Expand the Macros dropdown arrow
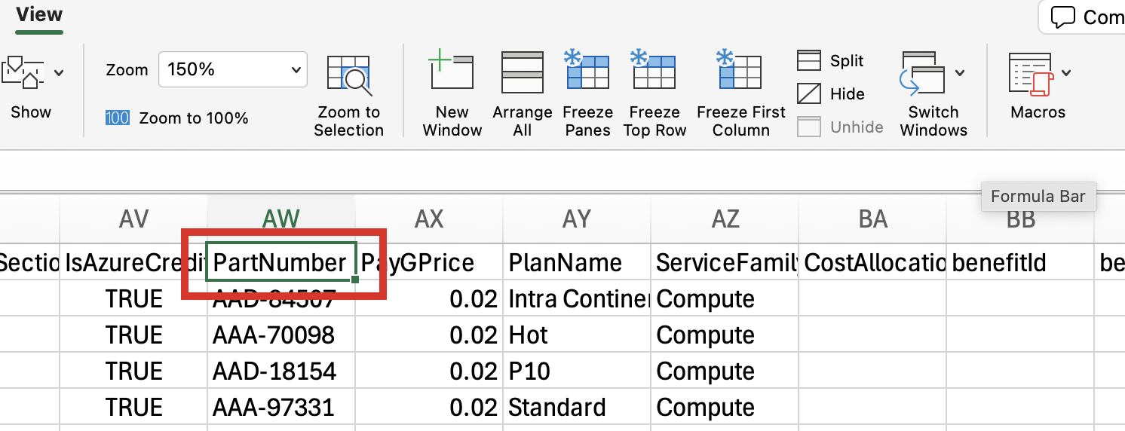The width and height of the screenshot is (1125, 431). pos(1066,73)
